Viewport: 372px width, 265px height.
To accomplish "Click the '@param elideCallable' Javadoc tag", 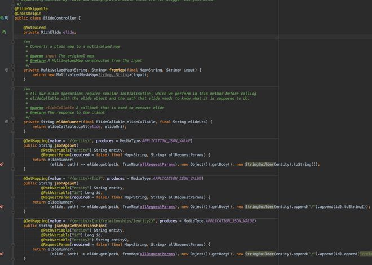I will 52,108.
